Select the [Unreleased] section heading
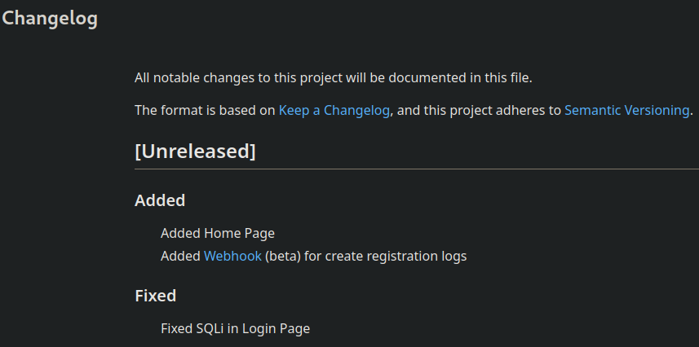The height and width of the screenshot is (347, 699). (x=195, y=151)
